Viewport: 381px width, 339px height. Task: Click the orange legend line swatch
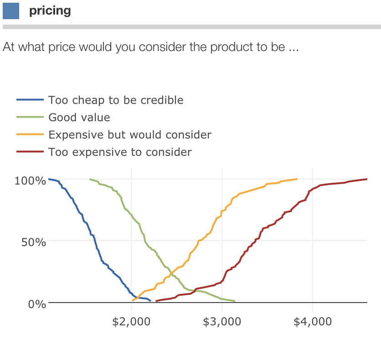click(x=30, y=134)
